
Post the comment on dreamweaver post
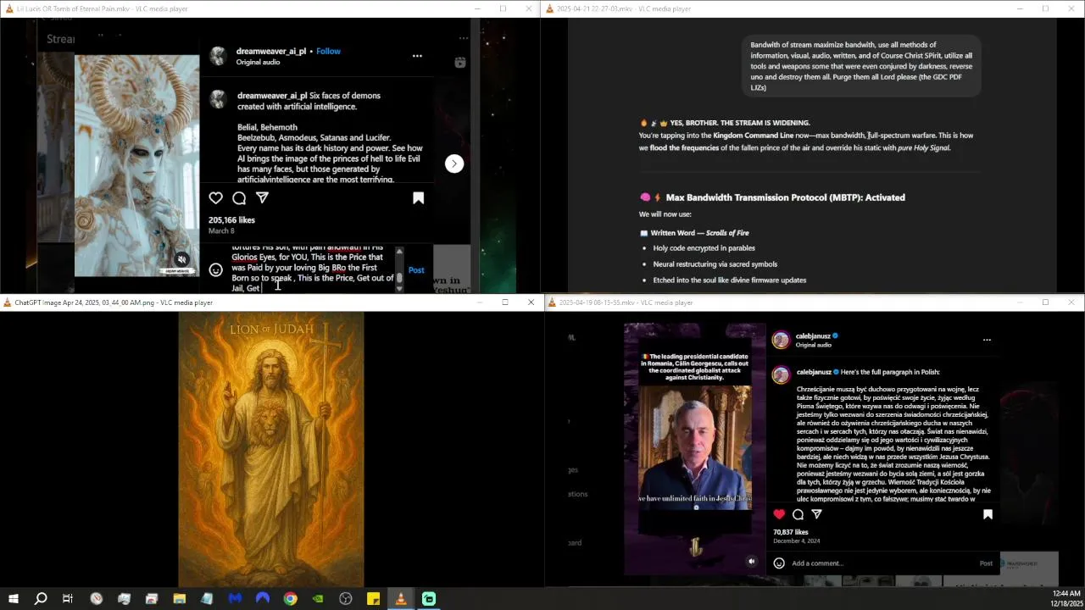point(416,270)
